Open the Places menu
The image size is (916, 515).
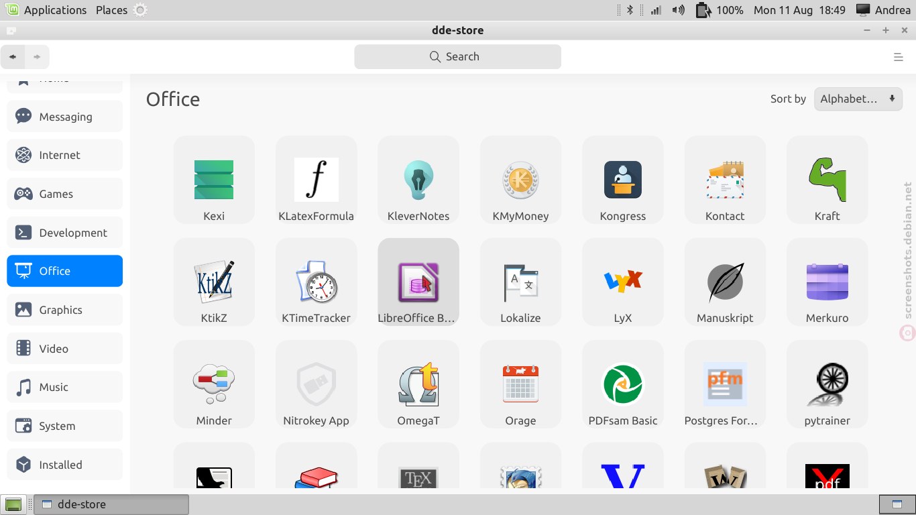(x=111, y=10)
